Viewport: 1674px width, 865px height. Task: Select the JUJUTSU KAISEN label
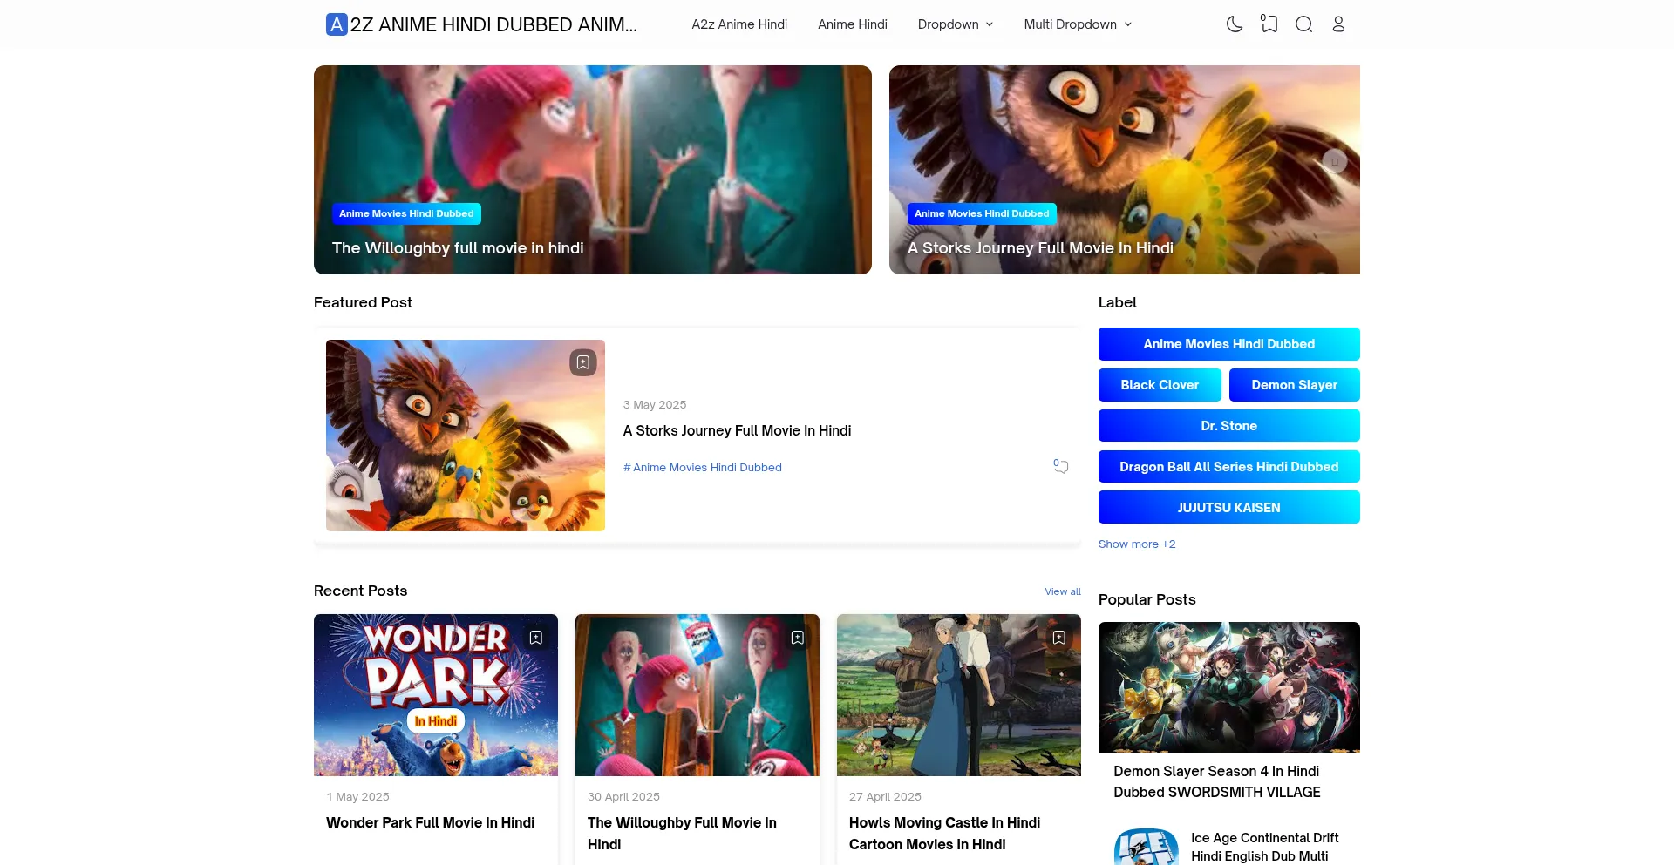coord(1228,508)
